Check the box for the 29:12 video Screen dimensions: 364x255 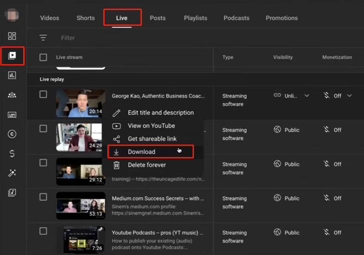point(43,163)
